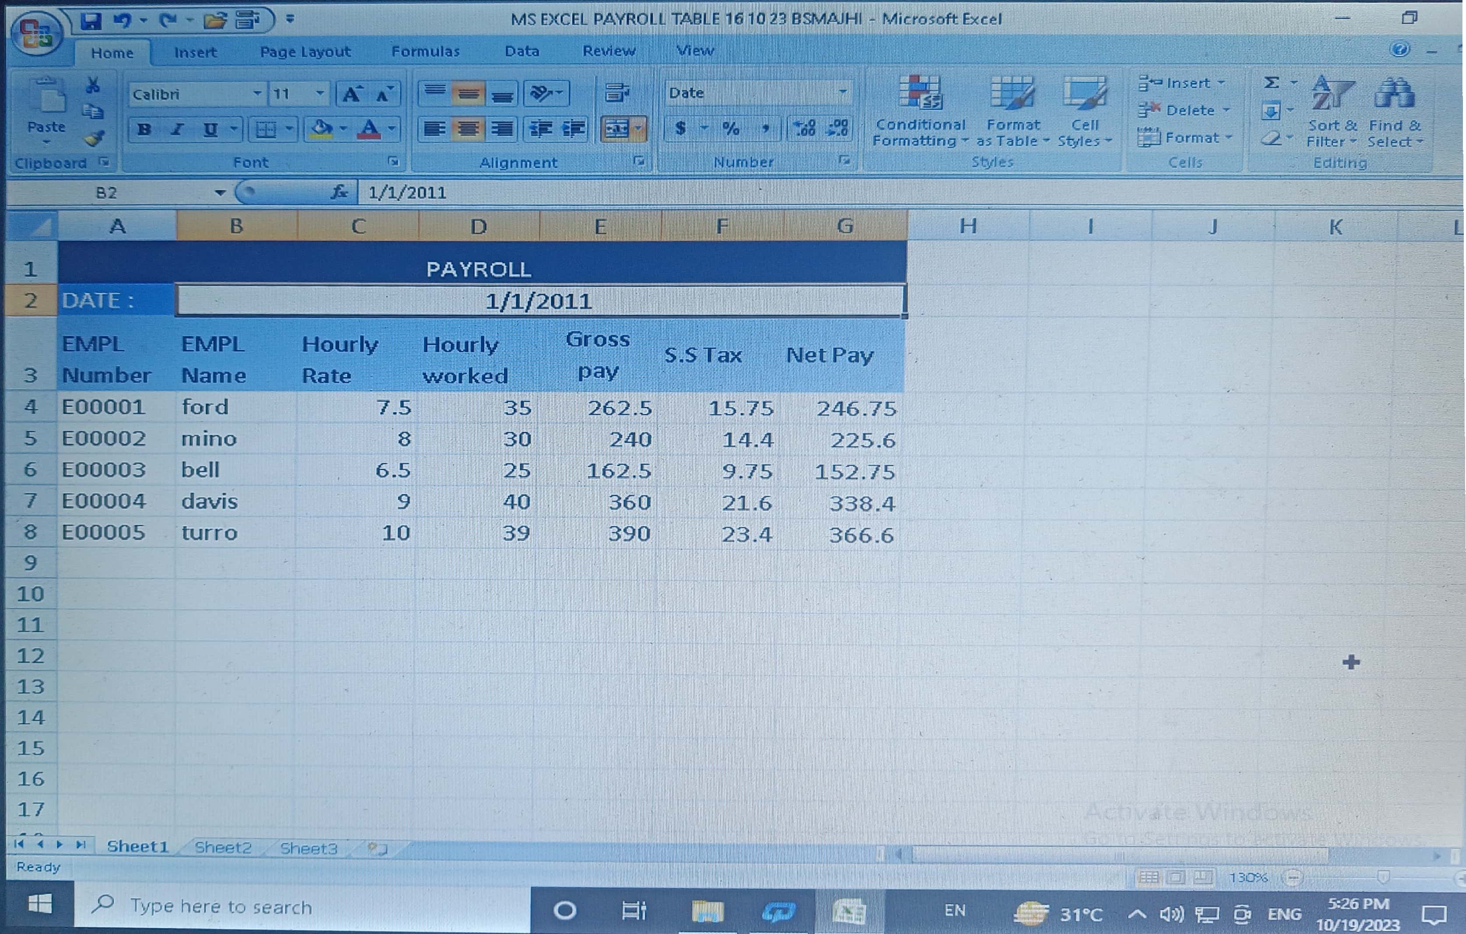
Task: Click the Windows taskbar search box
Action: coord(304,907)
